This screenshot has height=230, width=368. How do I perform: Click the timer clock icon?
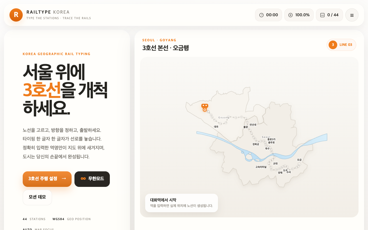[x=261, y=15]
